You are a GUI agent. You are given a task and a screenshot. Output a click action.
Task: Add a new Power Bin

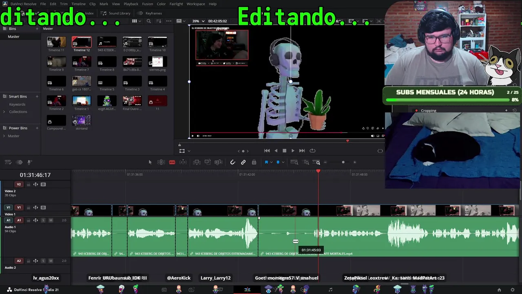point(37,128)
